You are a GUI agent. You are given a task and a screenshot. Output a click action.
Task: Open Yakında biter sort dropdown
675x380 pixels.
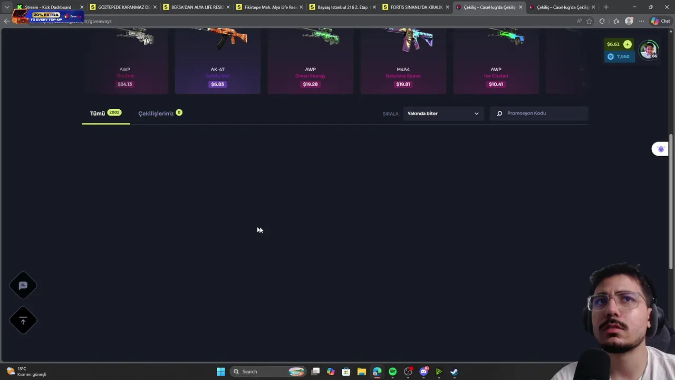click(443, 113)
